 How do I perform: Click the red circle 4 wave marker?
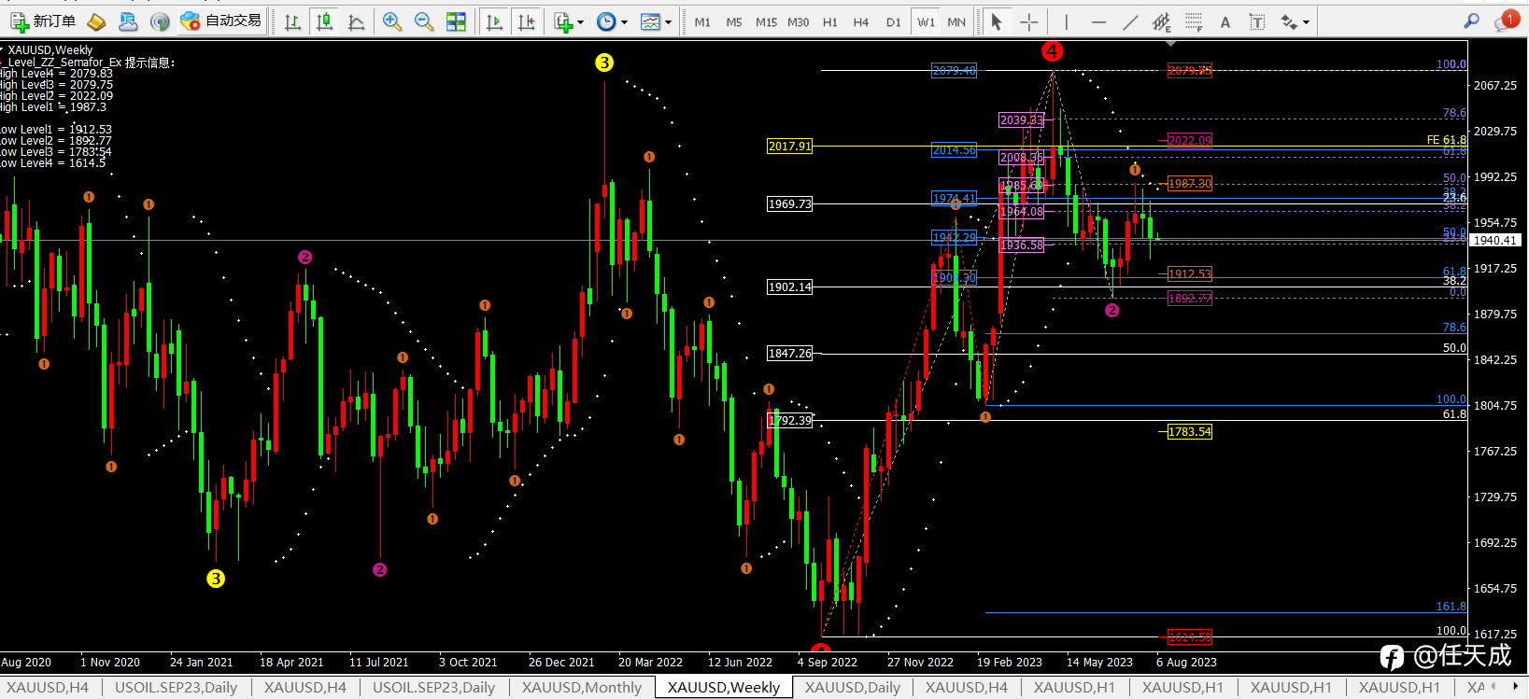[x=1053, y=51]
